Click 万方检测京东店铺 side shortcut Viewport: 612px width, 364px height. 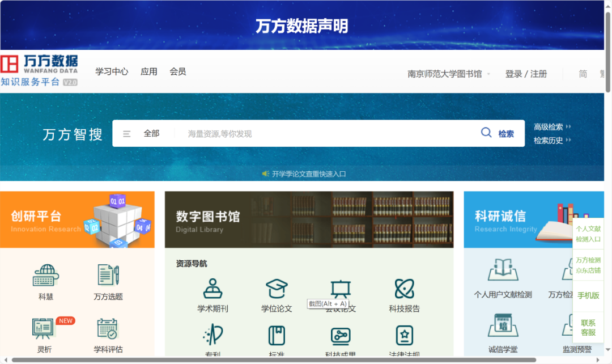(x=588, y=265)
